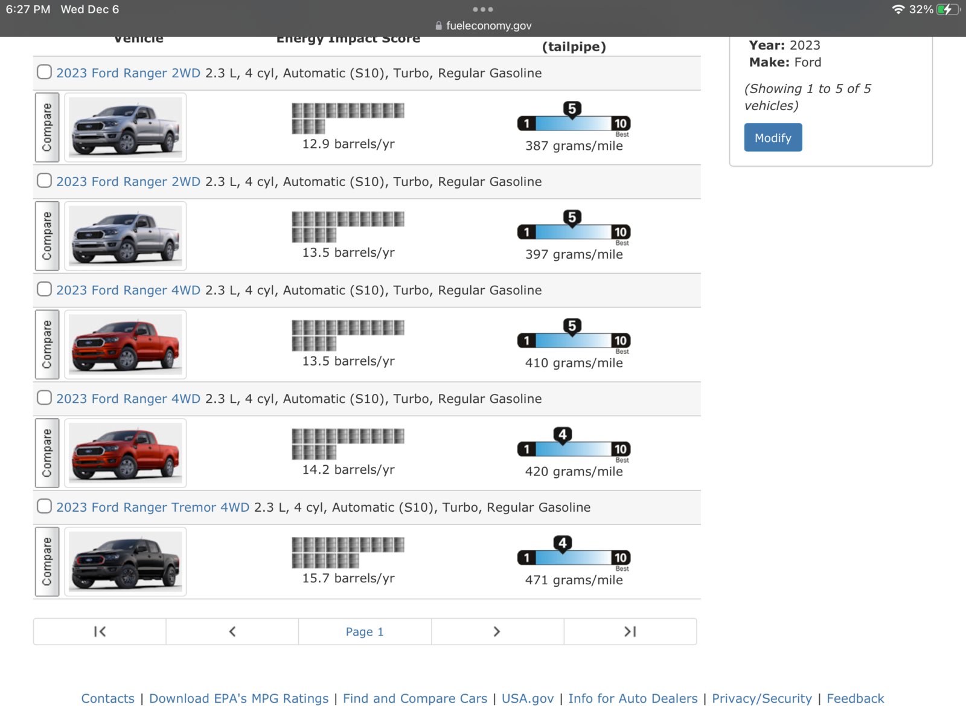Open silver Ranger photo at 12.9 barrels/yr
The image size is (966, 725).
click(126, 127)
